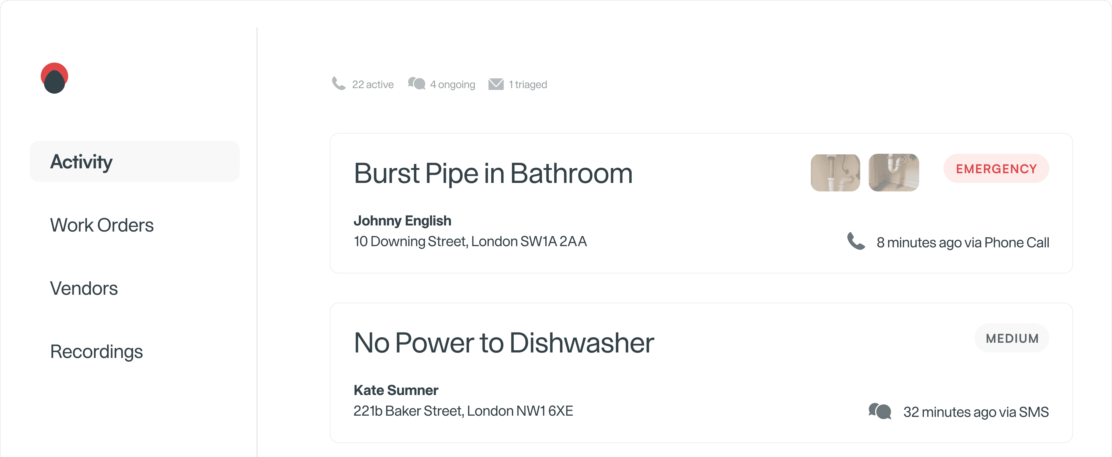The height and width of the screenshot is (457, 1112).
Task: Switch to the Recordings page
Action: [x=96, y=352]
